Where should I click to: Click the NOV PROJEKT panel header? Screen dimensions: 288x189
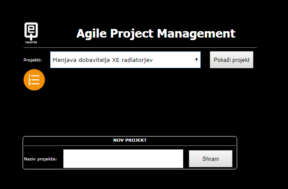[x=130, y=140]
